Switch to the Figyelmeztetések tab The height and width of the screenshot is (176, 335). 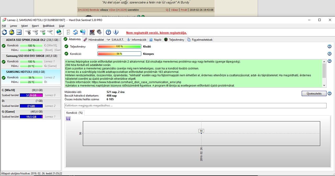200,40
